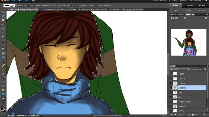Show the FIGHT layer visibility box
The height and width of the screenshot is (117, 209).
point(171,74)
